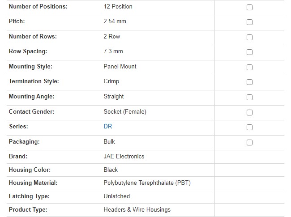Image resolution: width=291 pixels, height=217 pixels.
Task: Select the Row Spacing 7.3 mm checkbox
Action: (249, 52)
